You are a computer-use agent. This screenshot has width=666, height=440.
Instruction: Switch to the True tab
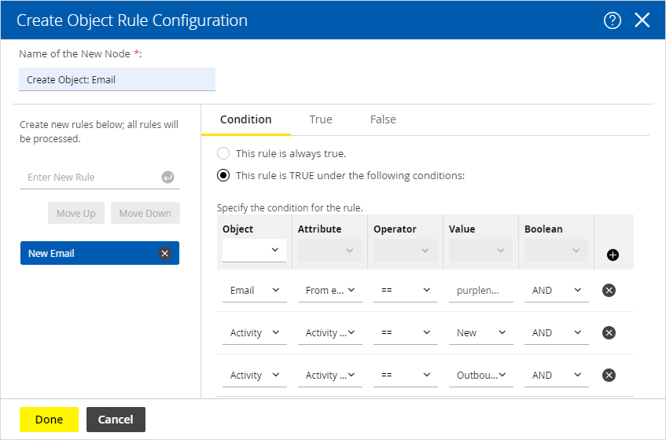tap(321, 119)
